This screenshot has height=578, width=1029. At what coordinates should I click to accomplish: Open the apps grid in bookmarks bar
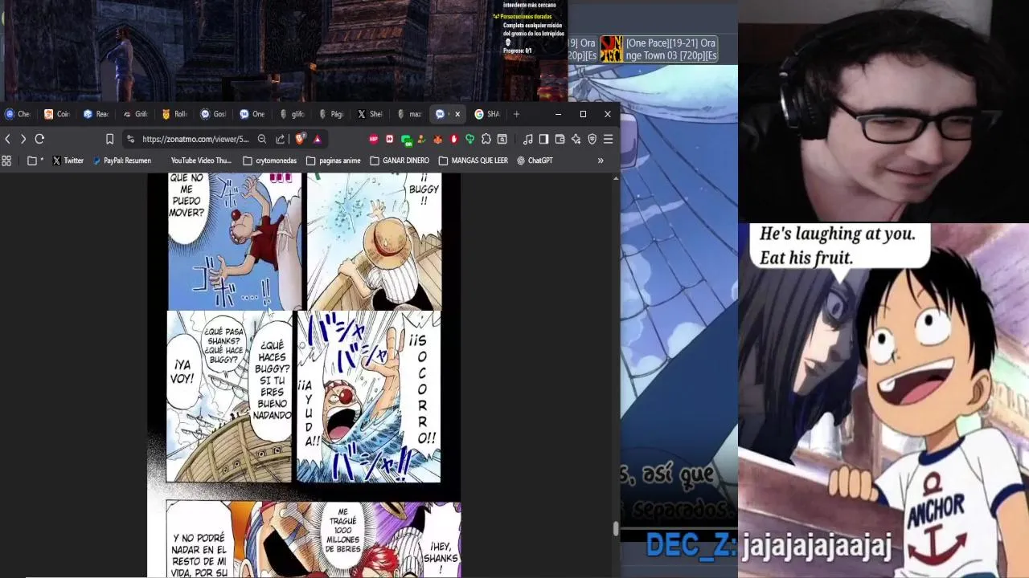(x=6, y=161)
